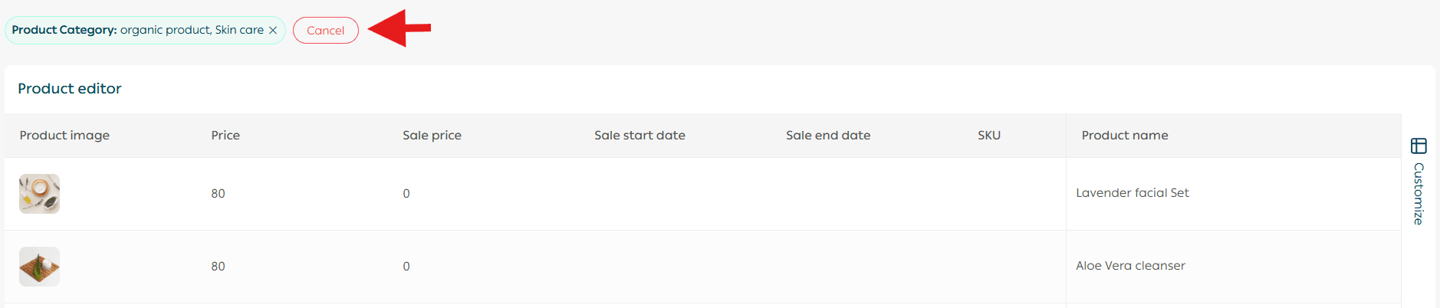This screenshot has width=1440, height=308.
Task: Click the vertical Customize label
Action: click(1419, 194)
